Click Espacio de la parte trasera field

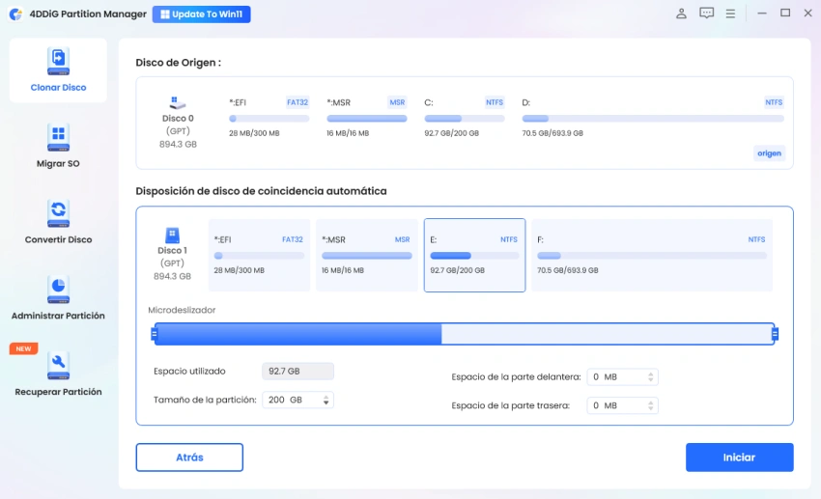[x=623, y=405]
